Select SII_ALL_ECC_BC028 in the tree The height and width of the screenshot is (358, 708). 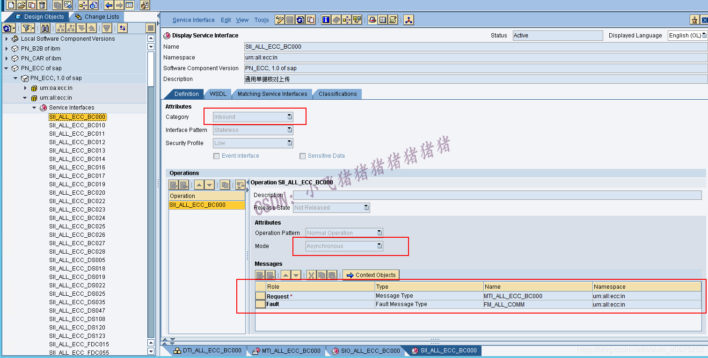[77, 252]
